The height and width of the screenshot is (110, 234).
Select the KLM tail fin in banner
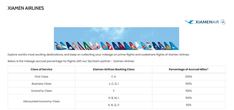pos(138,46)
